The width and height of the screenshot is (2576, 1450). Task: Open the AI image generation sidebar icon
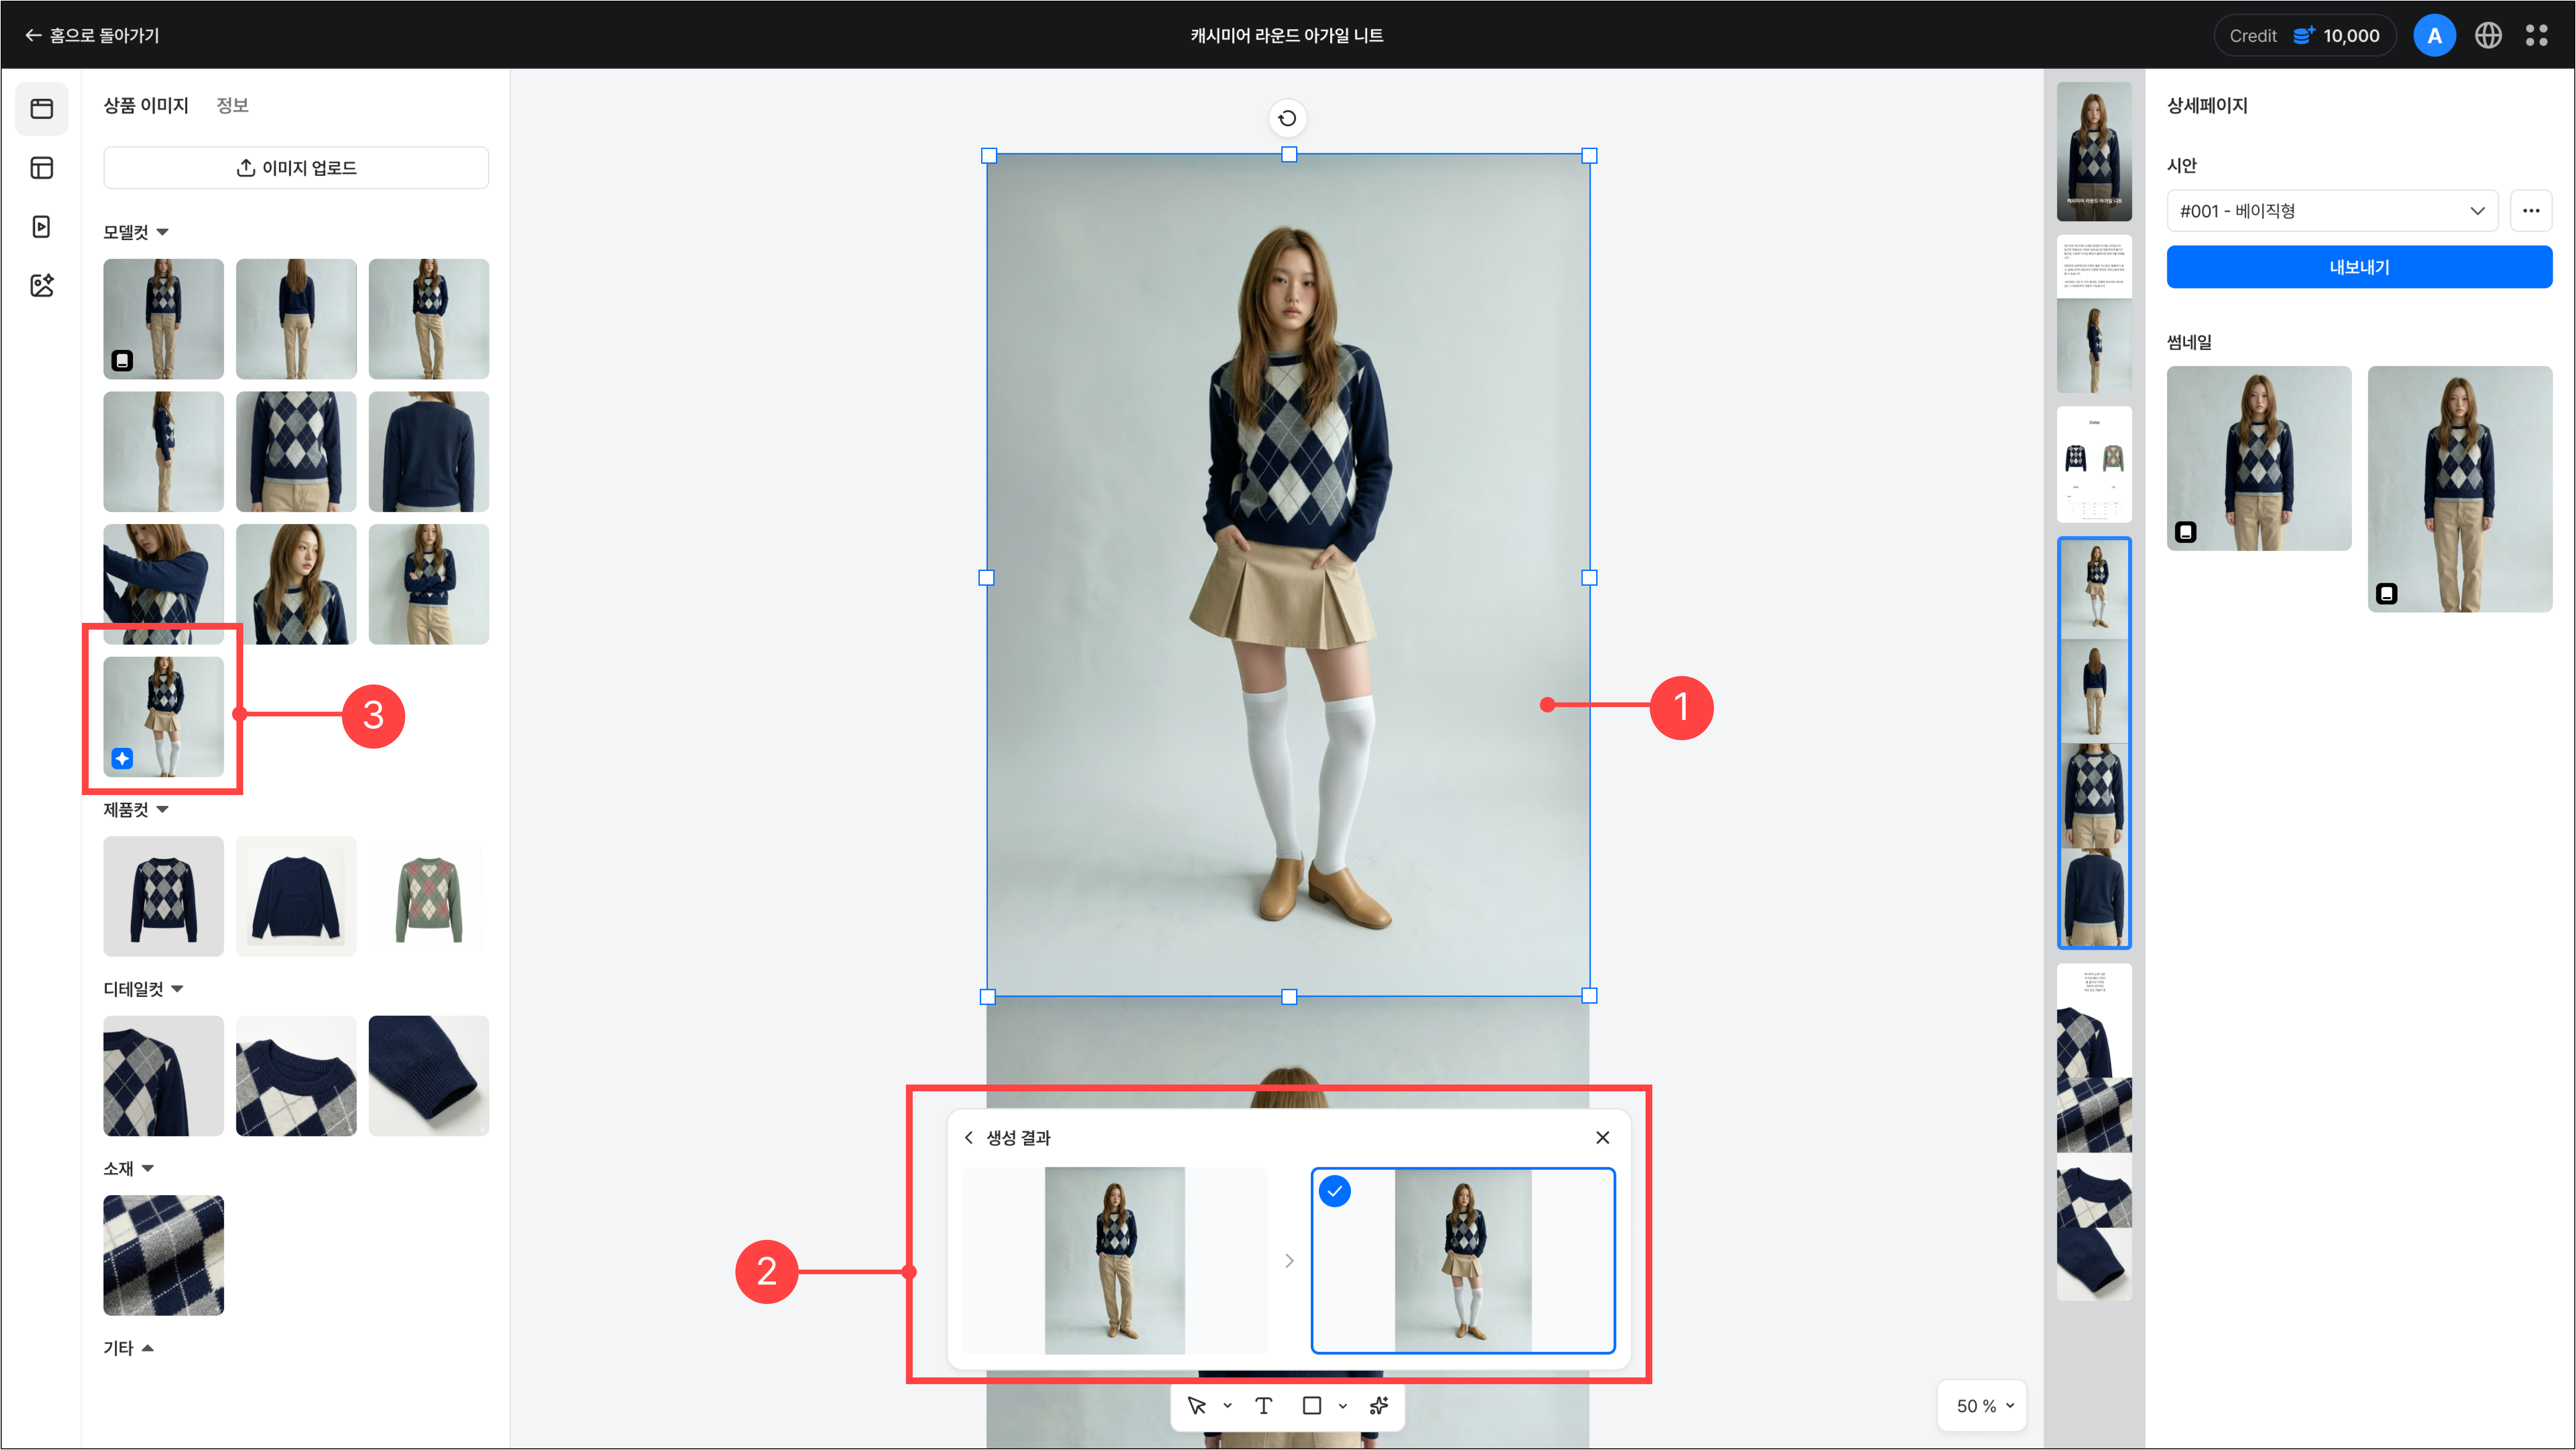click(x=42, y=286)
